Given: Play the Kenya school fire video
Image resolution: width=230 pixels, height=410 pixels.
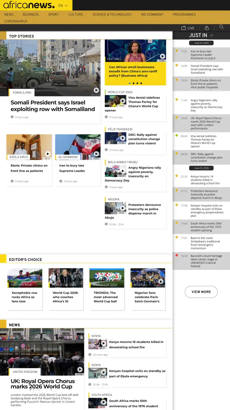Looking at the screenshot, I should point(103,344).
